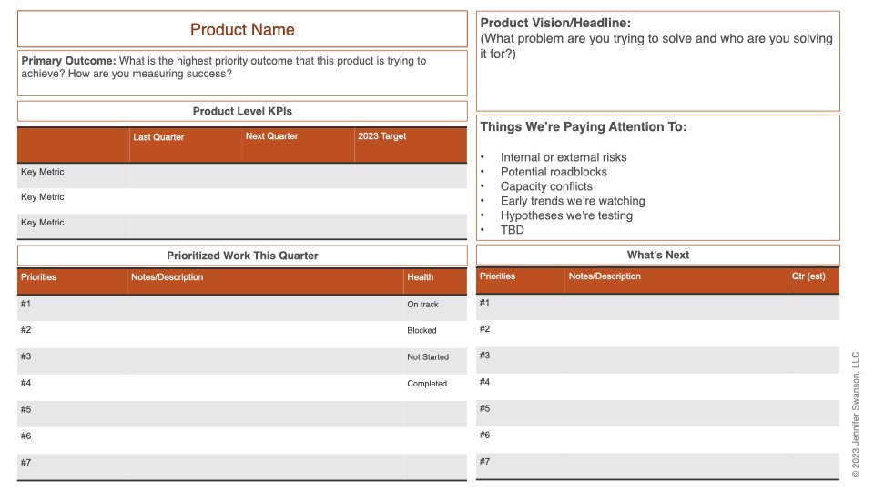Click the Qtr (est) column header
The height and width of the screenshot is (491, 874).
tap(809, 276)
